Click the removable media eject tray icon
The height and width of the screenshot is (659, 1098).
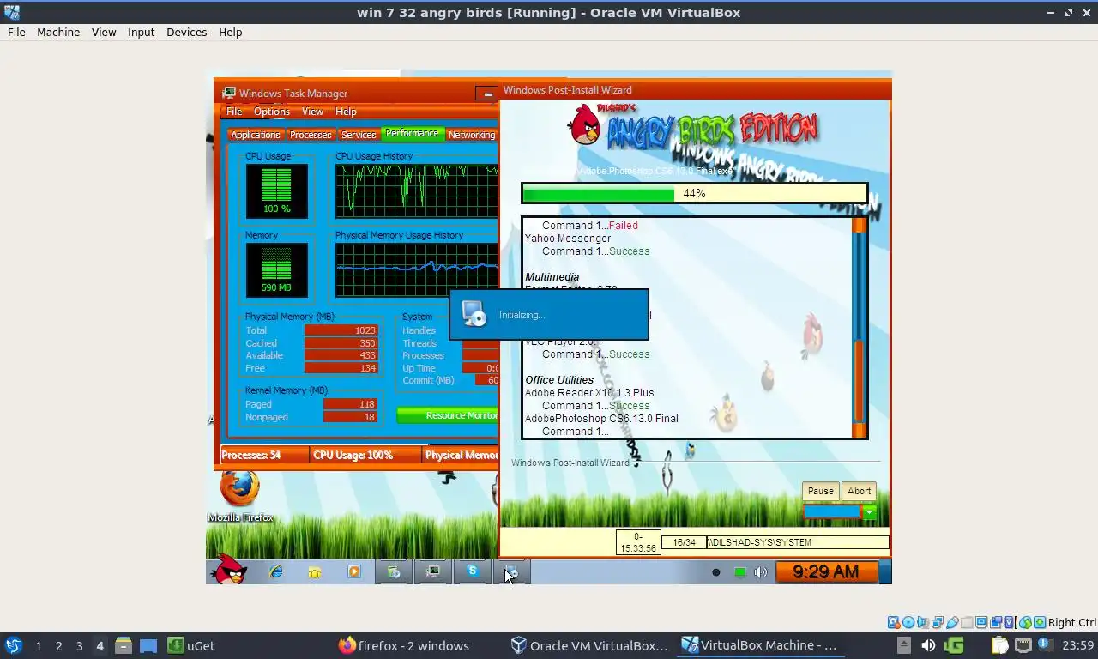point(903,645)
